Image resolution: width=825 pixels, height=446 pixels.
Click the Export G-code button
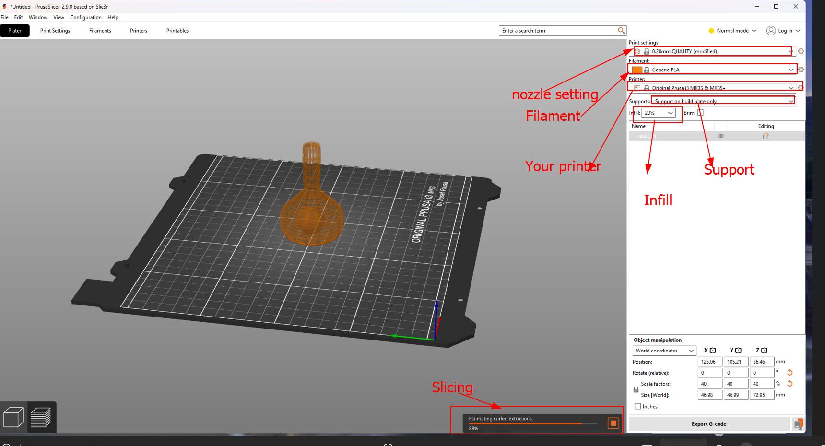coord(709,424)
